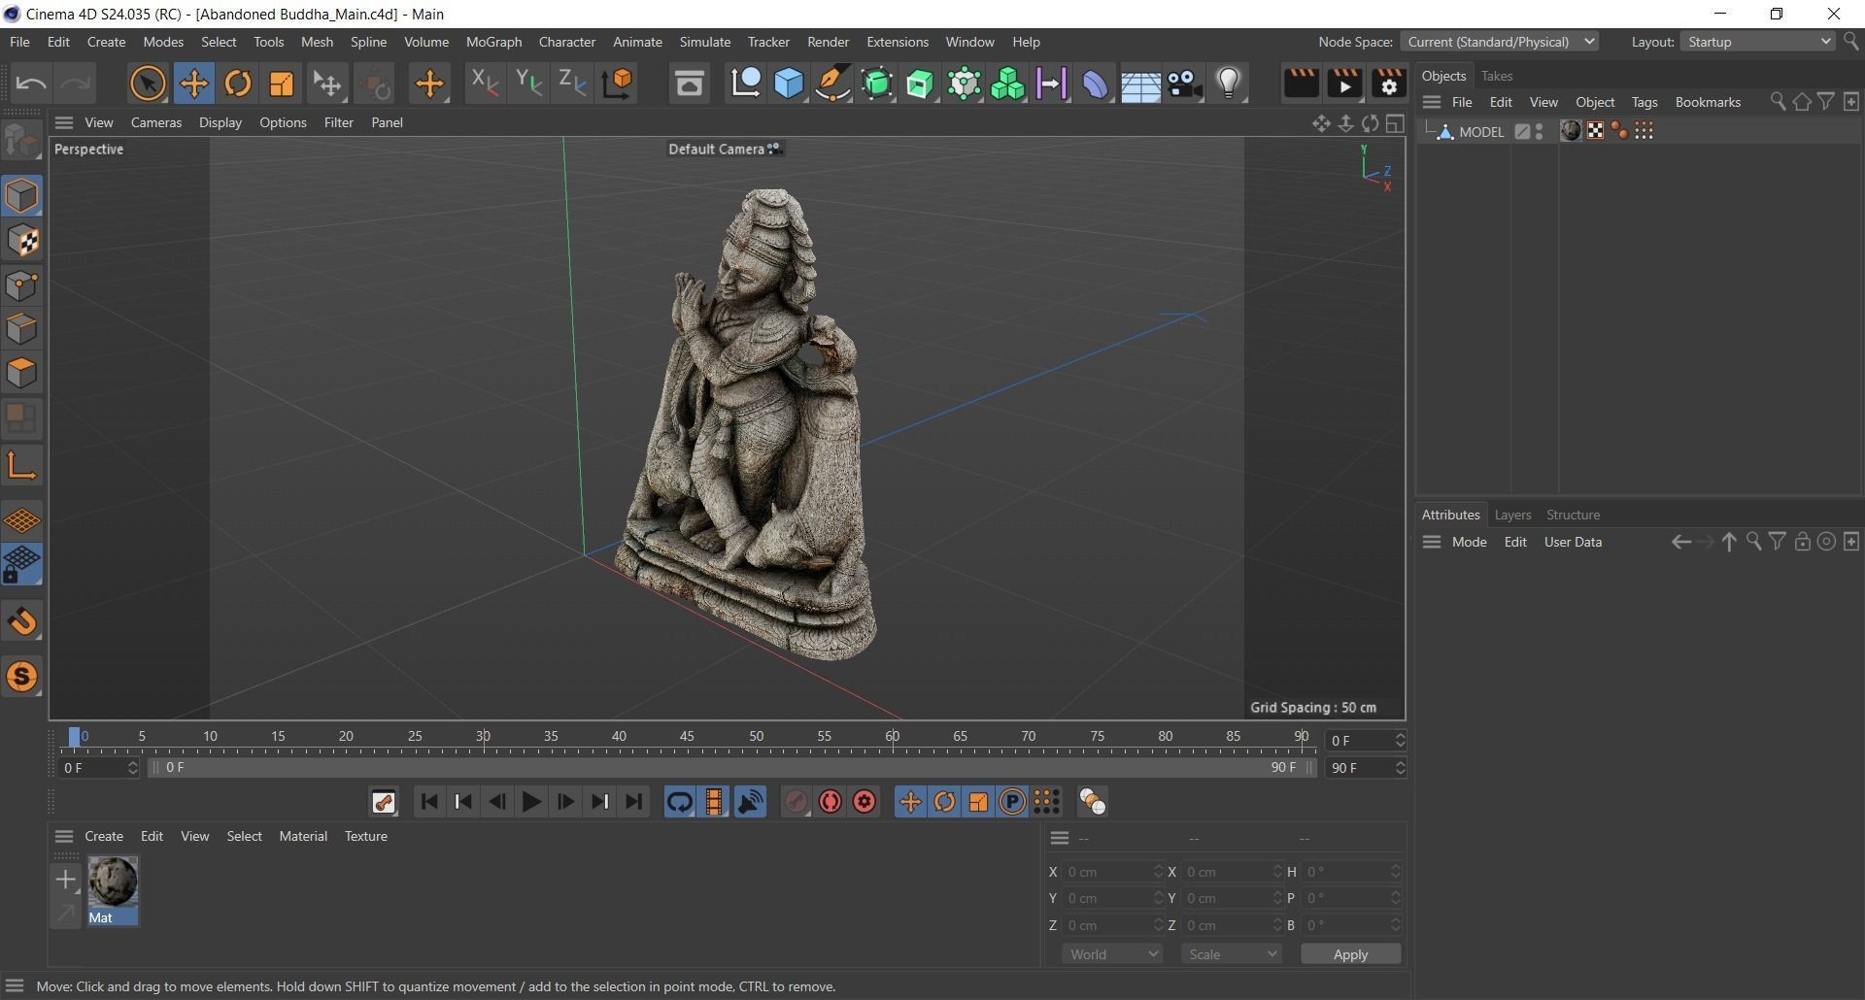Open viewport Cameras menu
This screenshot has height=1000, width=1865.
pos(155,122)
